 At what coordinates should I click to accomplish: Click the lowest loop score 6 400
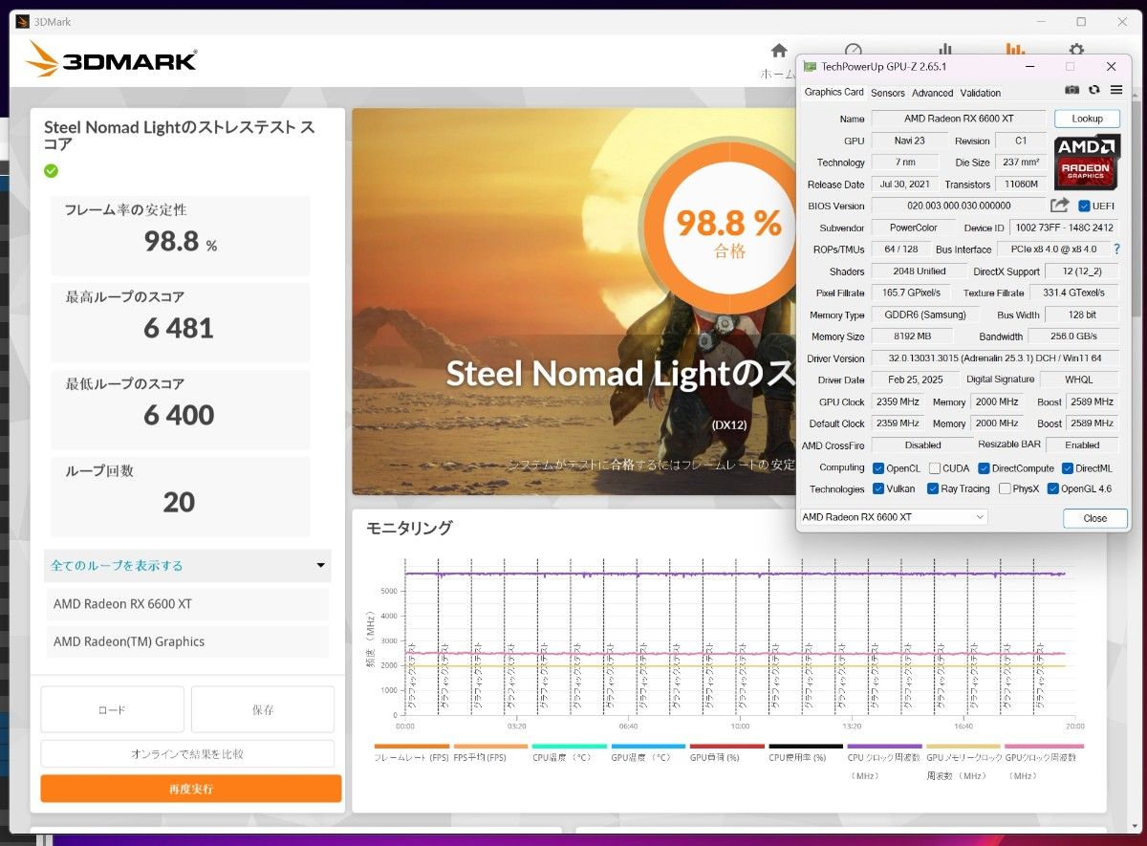point(179,416)
